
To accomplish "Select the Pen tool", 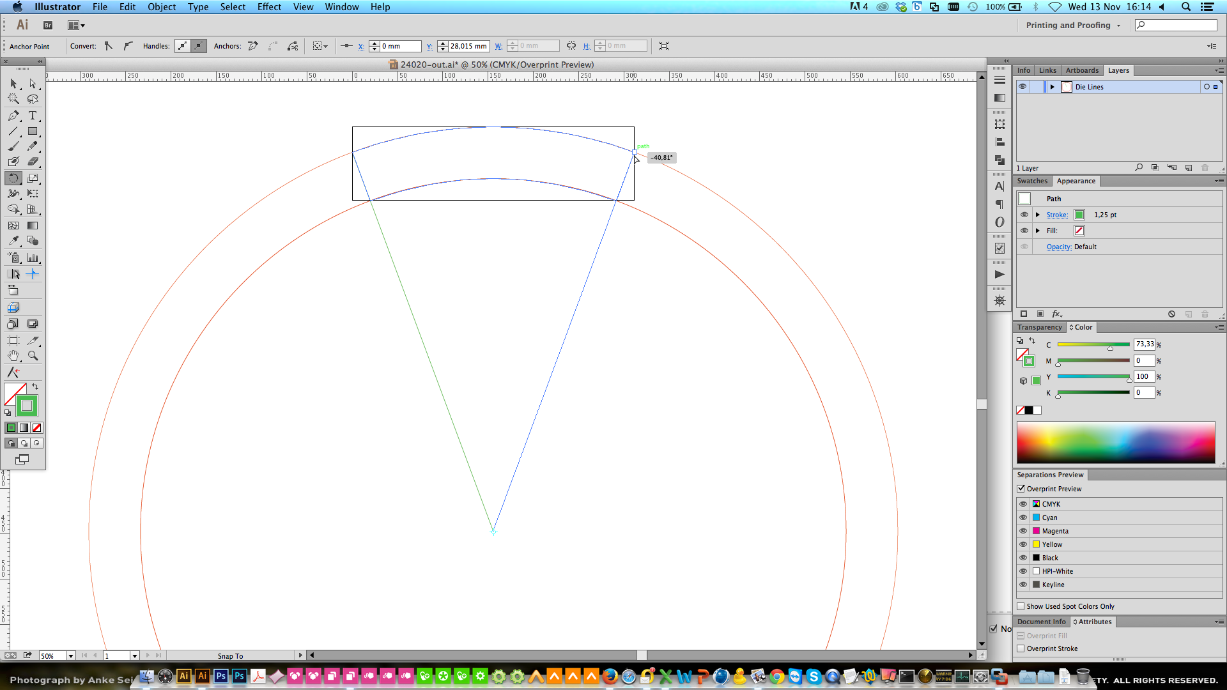I will (x=13, y=115).
